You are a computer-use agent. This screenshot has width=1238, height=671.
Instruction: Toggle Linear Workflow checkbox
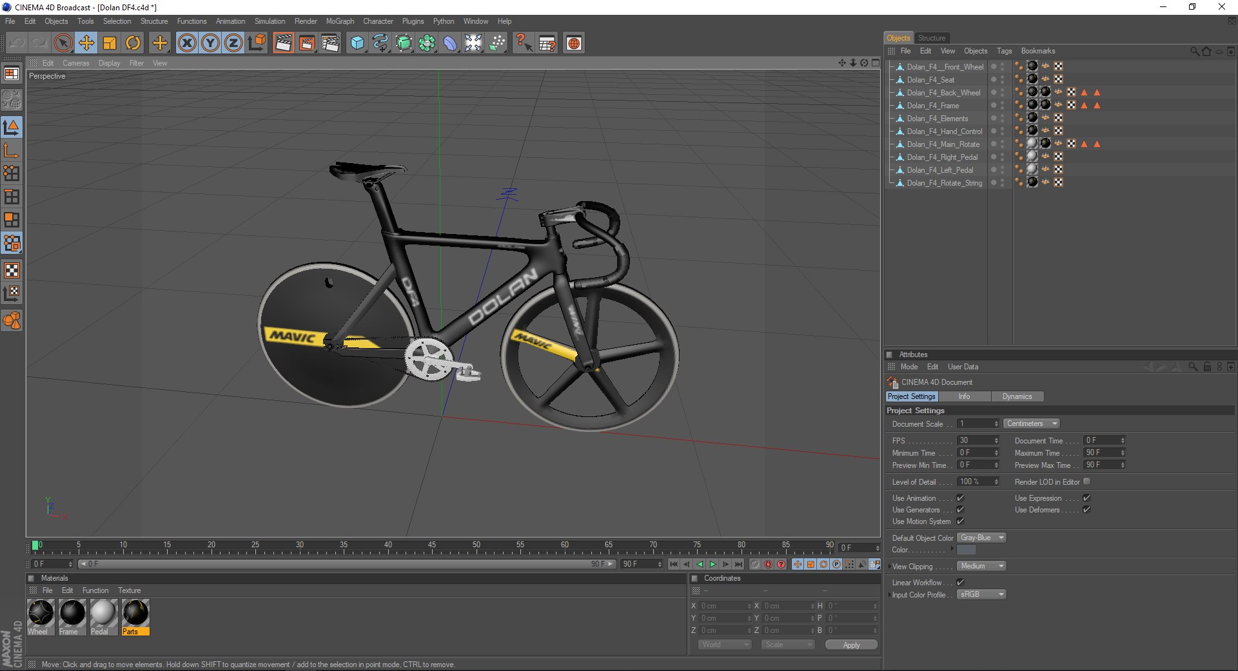pyautogui.click(x=960, y=582)
